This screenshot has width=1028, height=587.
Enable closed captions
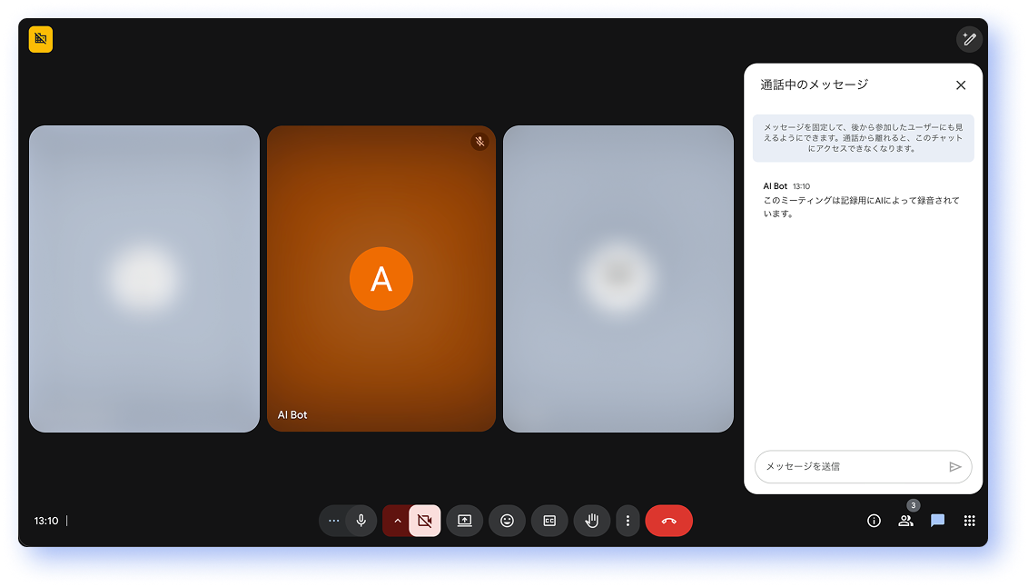[x=549, y=521]
